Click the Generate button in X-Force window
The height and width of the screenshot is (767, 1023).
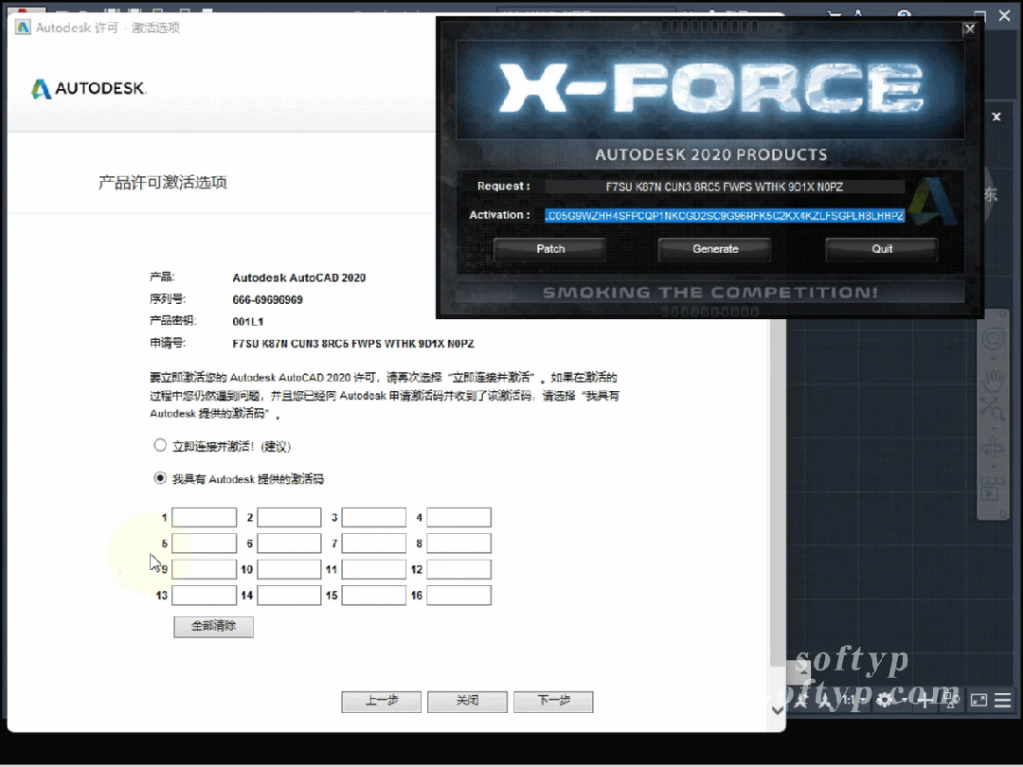point(715,249)
